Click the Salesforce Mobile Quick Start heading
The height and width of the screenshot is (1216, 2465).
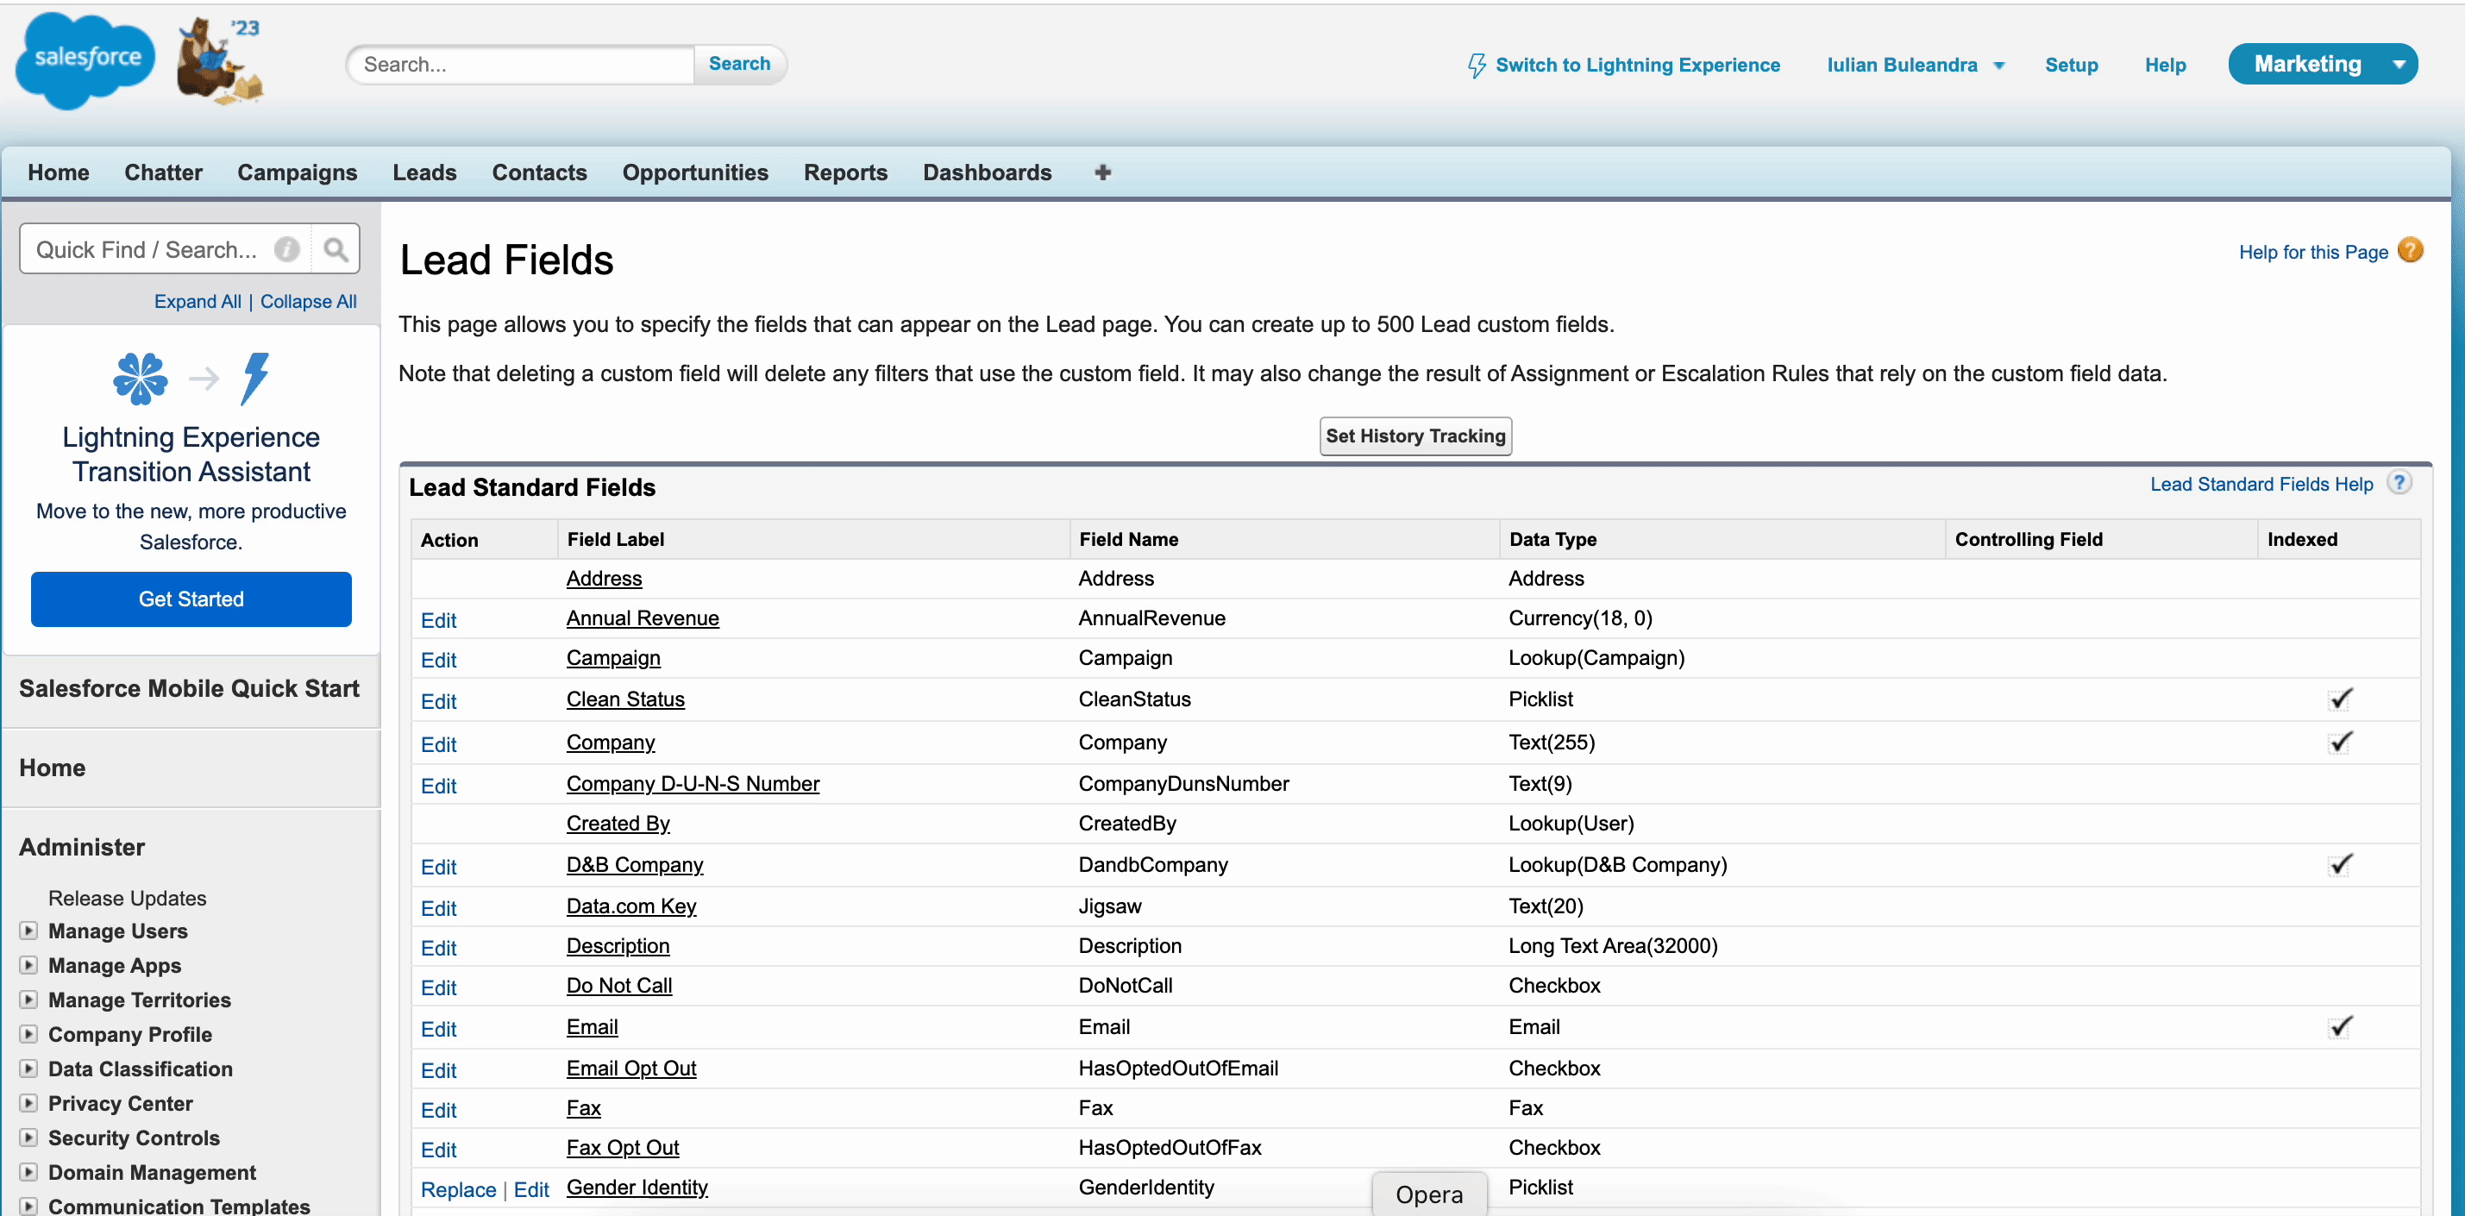point(190,688)
